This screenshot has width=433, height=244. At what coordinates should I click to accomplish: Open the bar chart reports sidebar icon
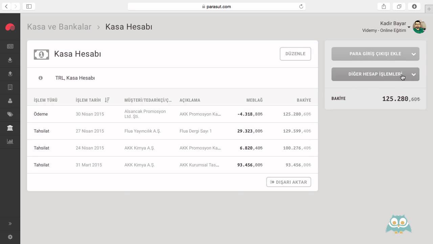click(10, 141)
